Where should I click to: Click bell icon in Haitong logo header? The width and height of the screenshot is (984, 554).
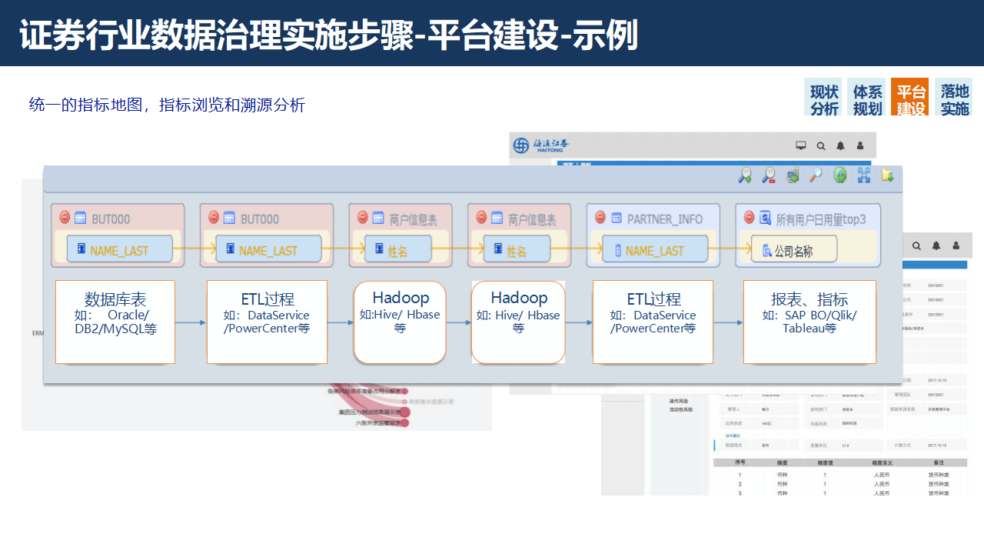pyautogui.click(x=840, y=145)
